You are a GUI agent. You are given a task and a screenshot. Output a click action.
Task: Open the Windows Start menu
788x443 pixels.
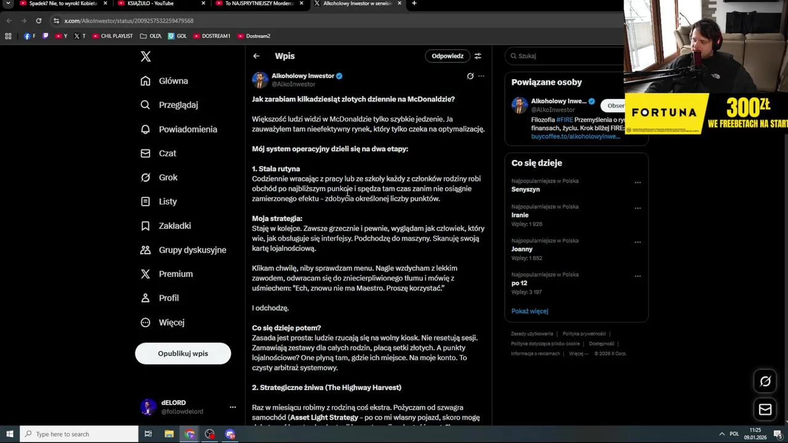tap(9, 434)
